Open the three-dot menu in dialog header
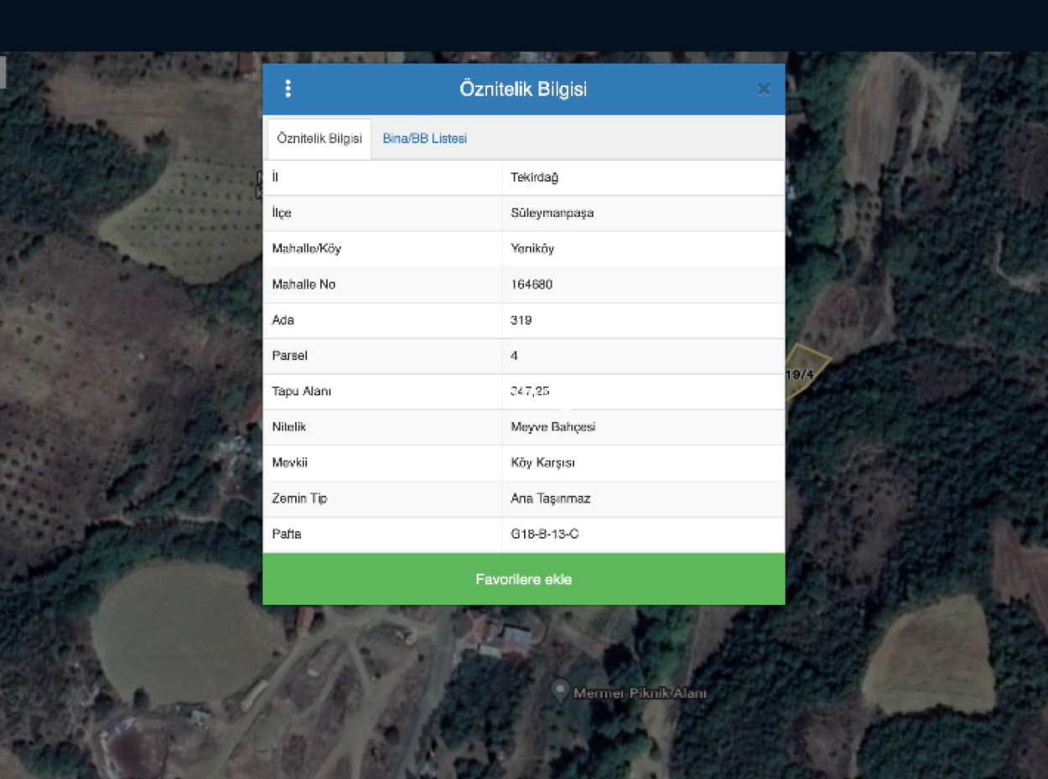 pyautogui.click(x=288, y=89)
